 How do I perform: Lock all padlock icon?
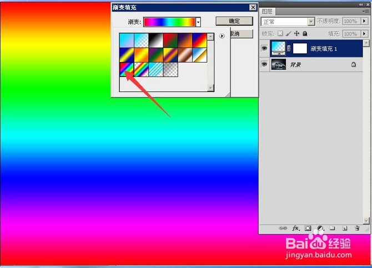pos(305,33)
